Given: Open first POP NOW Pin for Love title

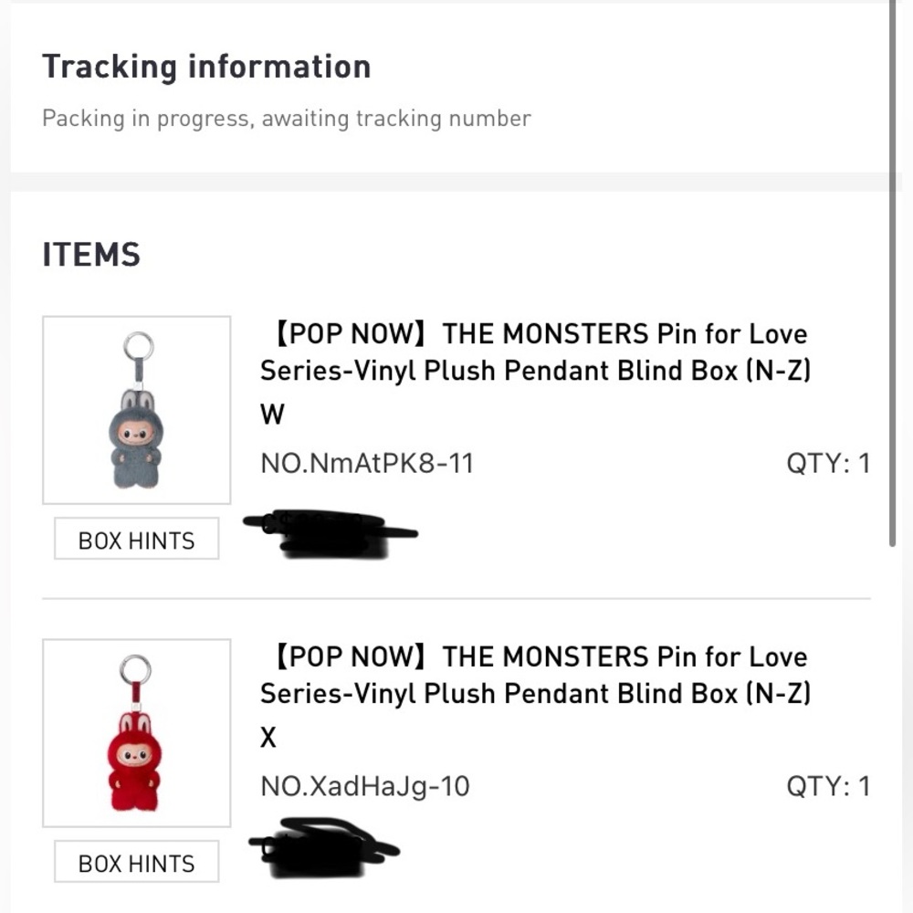Looking at the screenshot, I should point(534,352).
